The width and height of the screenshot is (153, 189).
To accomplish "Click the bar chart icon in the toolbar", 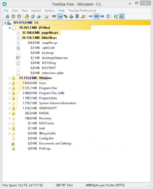I will [x=83, y=16].
